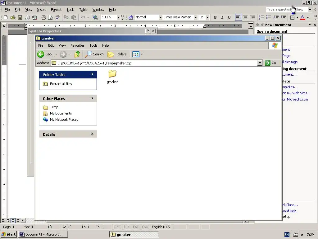Click on Microsoft.com link in New Document pane

(295, 99)
